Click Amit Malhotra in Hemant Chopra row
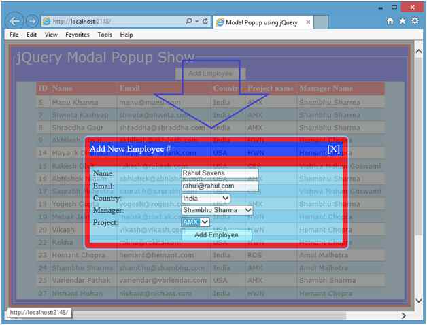Viewport: 427px width, 325px height. (x=324, y=255)
